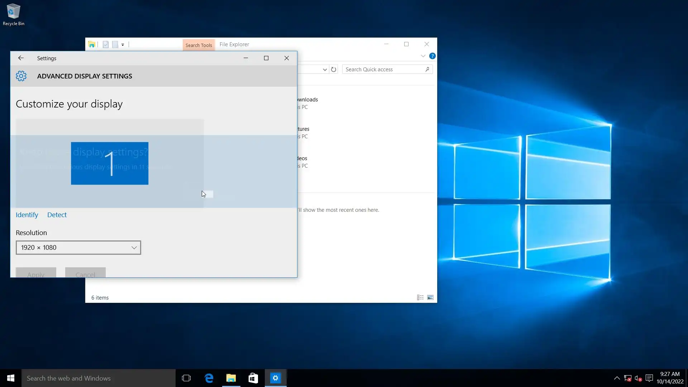Open Microsoft Edge from taskbar

(x=209, y=378)
